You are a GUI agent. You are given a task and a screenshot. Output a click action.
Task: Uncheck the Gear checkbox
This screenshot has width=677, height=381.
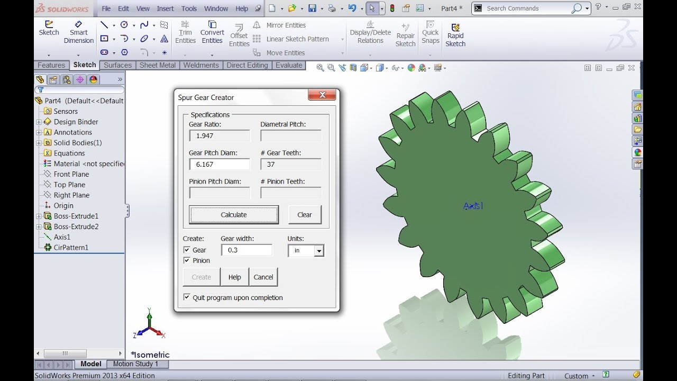click(187, 250)
